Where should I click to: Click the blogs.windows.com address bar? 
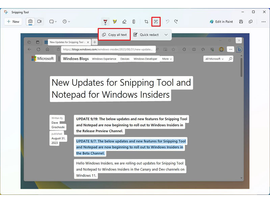pyautogui.click(x=108, y=49)
